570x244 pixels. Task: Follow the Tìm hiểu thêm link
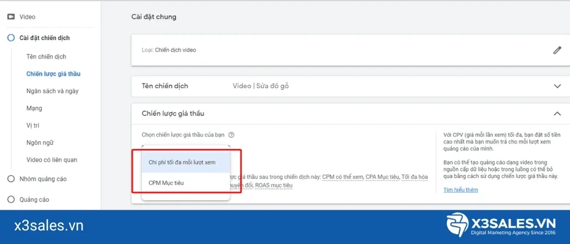pyautogui.click(x=460, y=190)
